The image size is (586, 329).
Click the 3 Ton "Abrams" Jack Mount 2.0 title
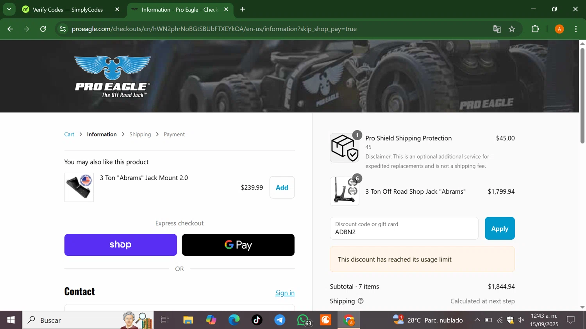click(x=144, y=178)
